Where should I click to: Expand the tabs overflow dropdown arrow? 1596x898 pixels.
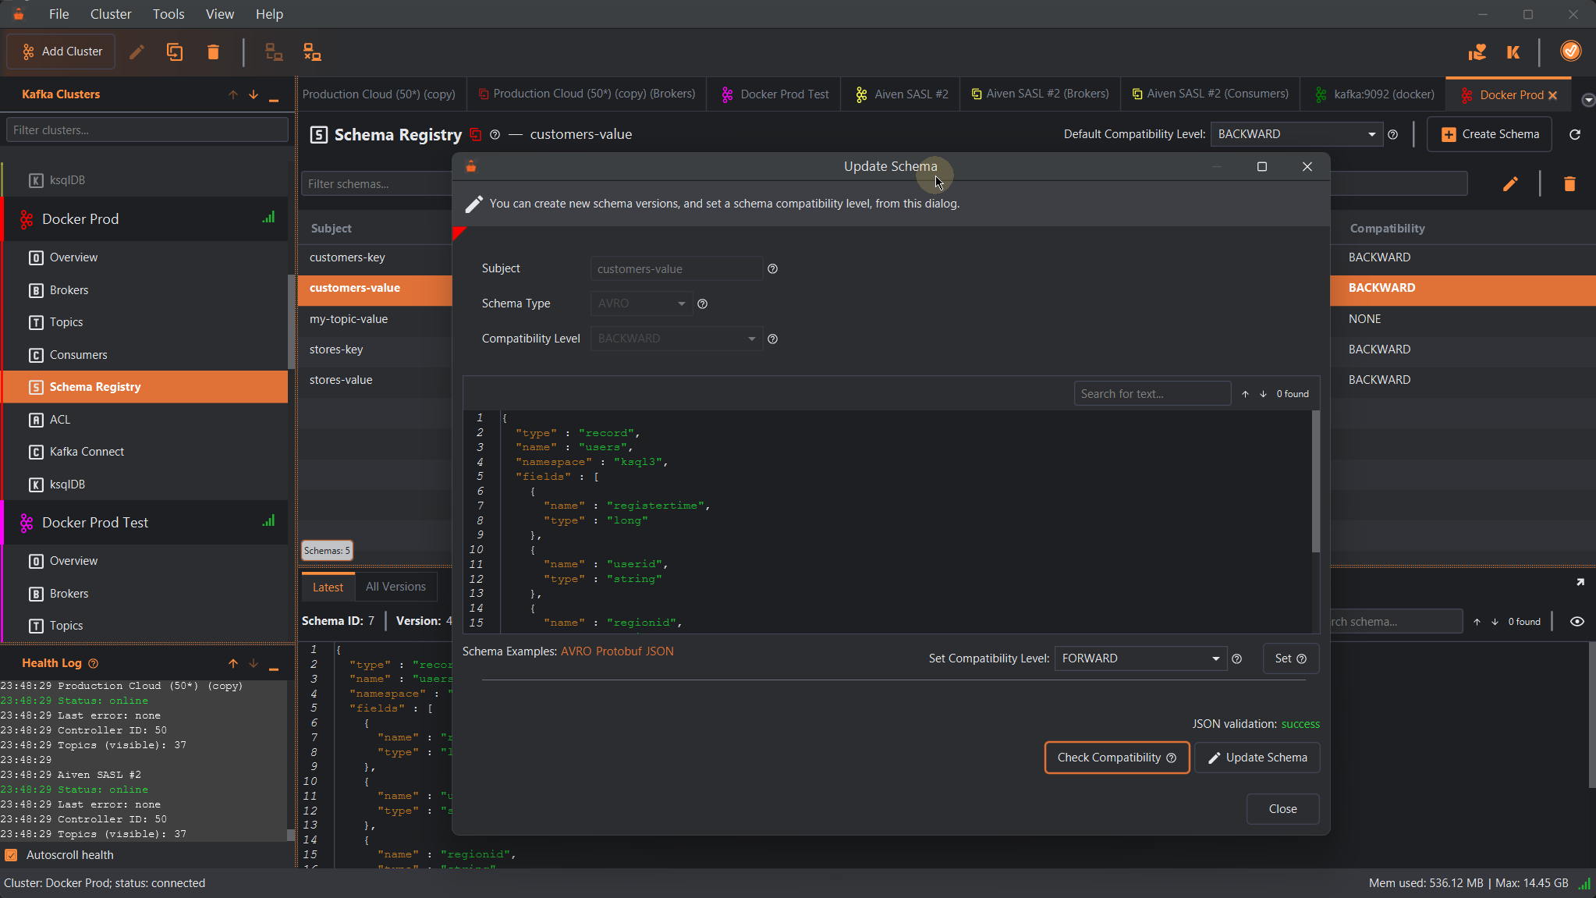[1587, 100]
